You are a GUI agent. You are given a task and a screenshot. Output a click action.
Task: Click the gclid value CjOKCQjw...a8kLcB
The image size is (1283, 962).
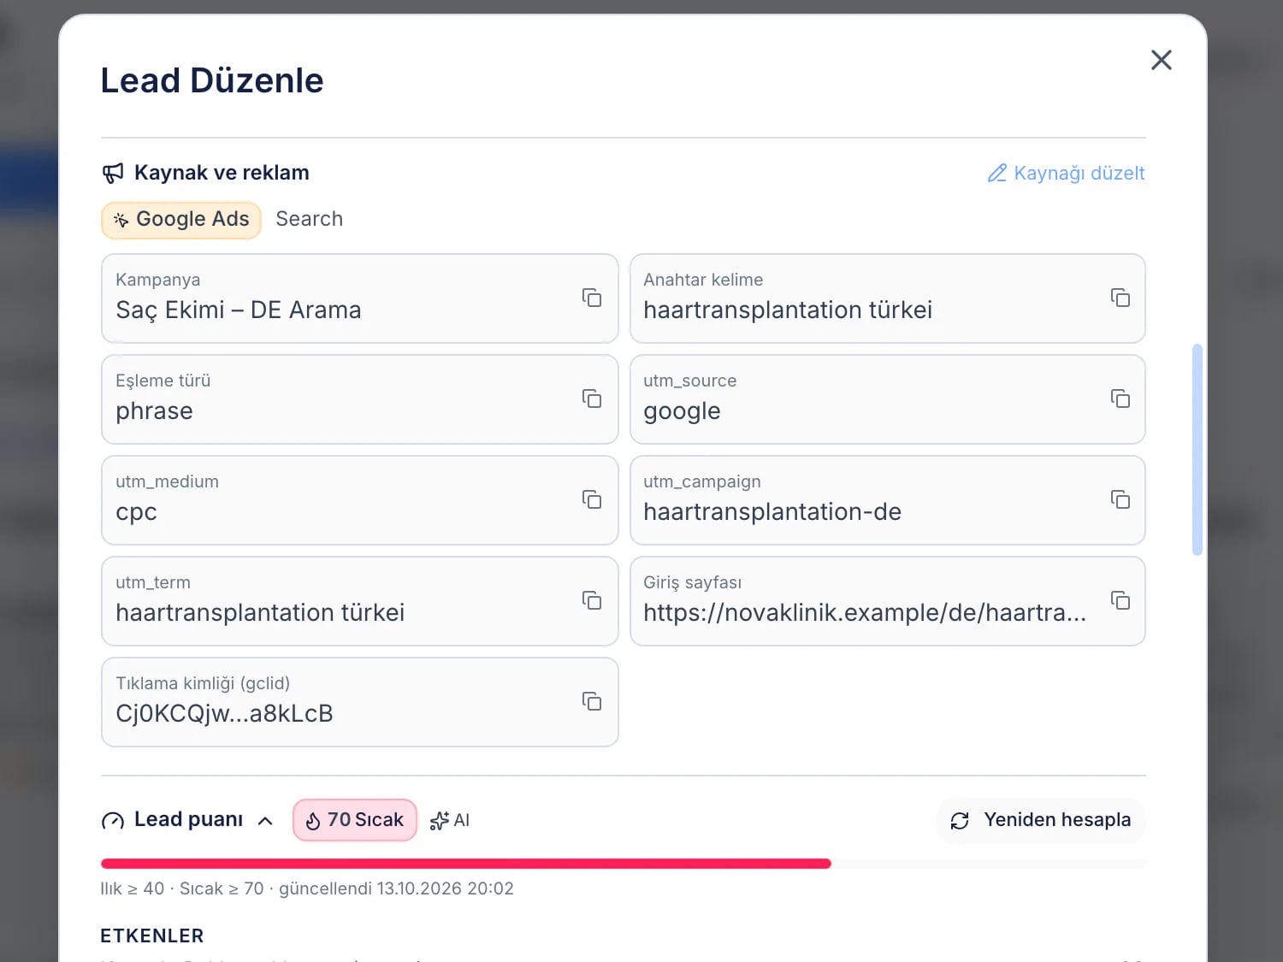pos(224,713)
